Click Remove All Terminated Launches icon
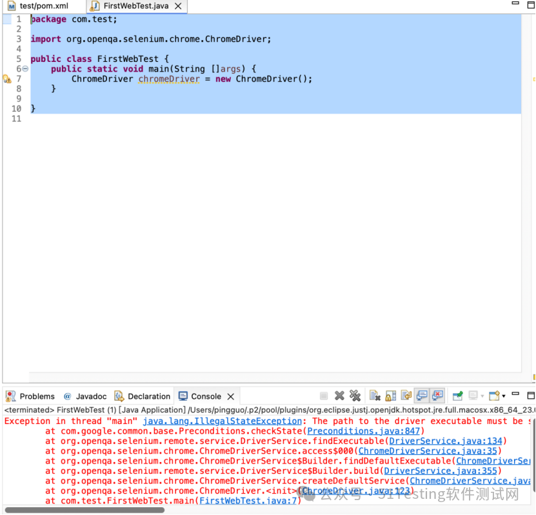 click(x=355, y=396)
